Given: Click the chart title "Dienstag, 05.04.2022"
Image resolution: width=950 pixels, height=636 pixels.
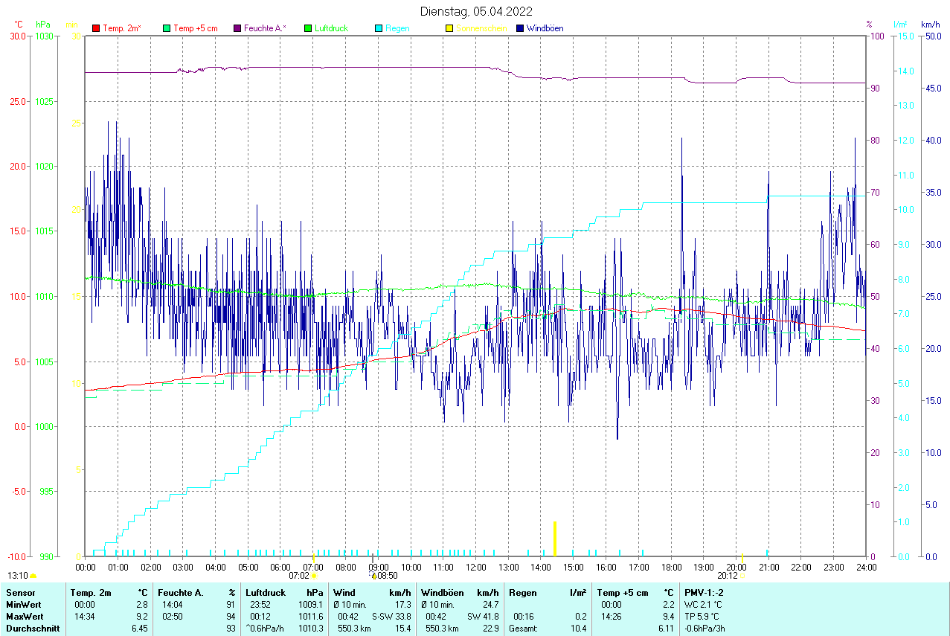Looking at the screenshot, I should [476, 11].
